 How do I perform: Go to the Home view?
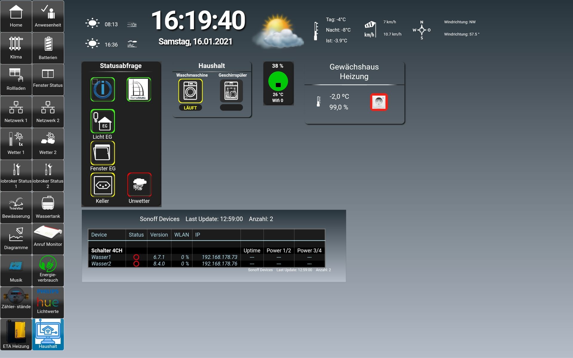click(x=16, y=16)
